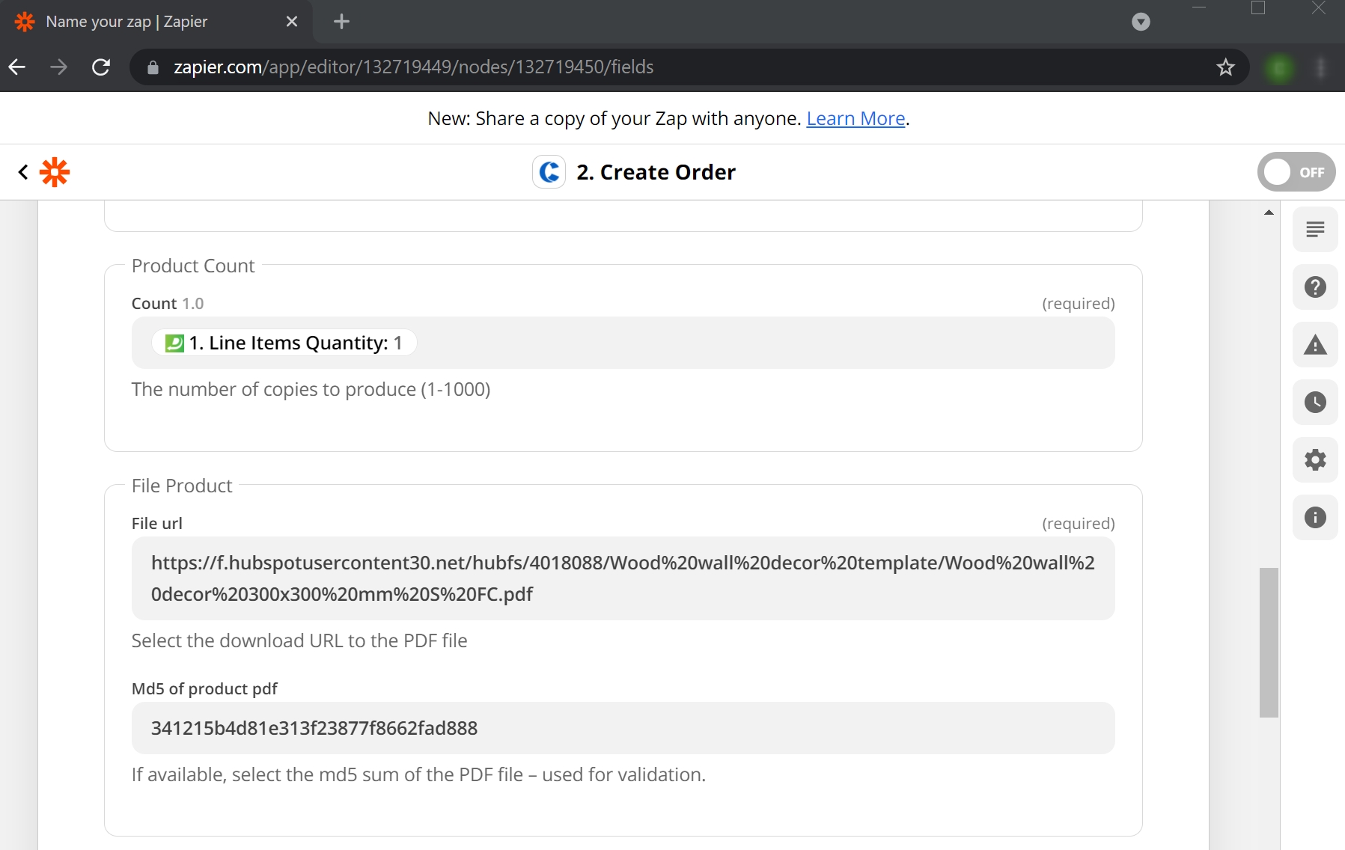Click the Md5 of product pdf field
The height and width of the screenshot is (850, 1345).
(x=623, y=728)
